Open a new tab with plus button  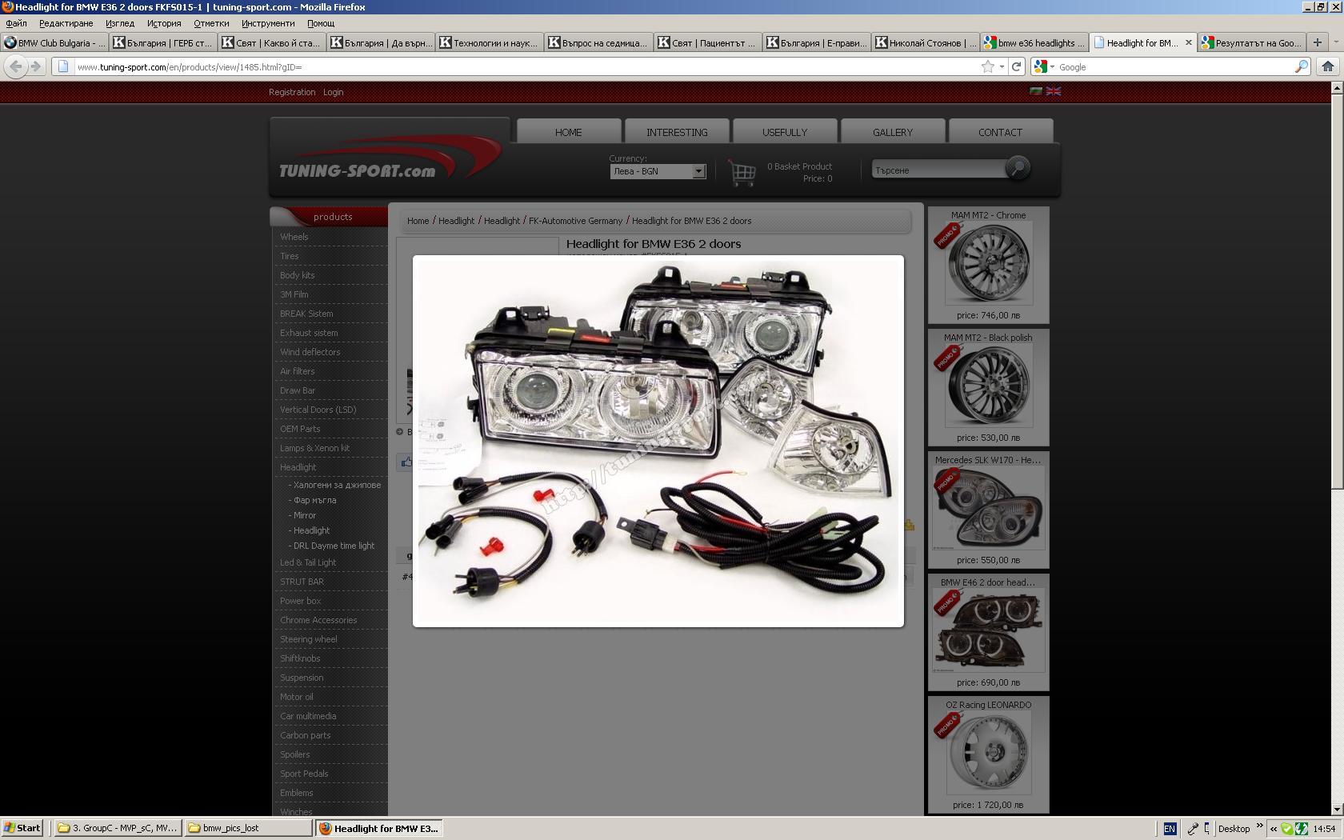[1318, 42]
